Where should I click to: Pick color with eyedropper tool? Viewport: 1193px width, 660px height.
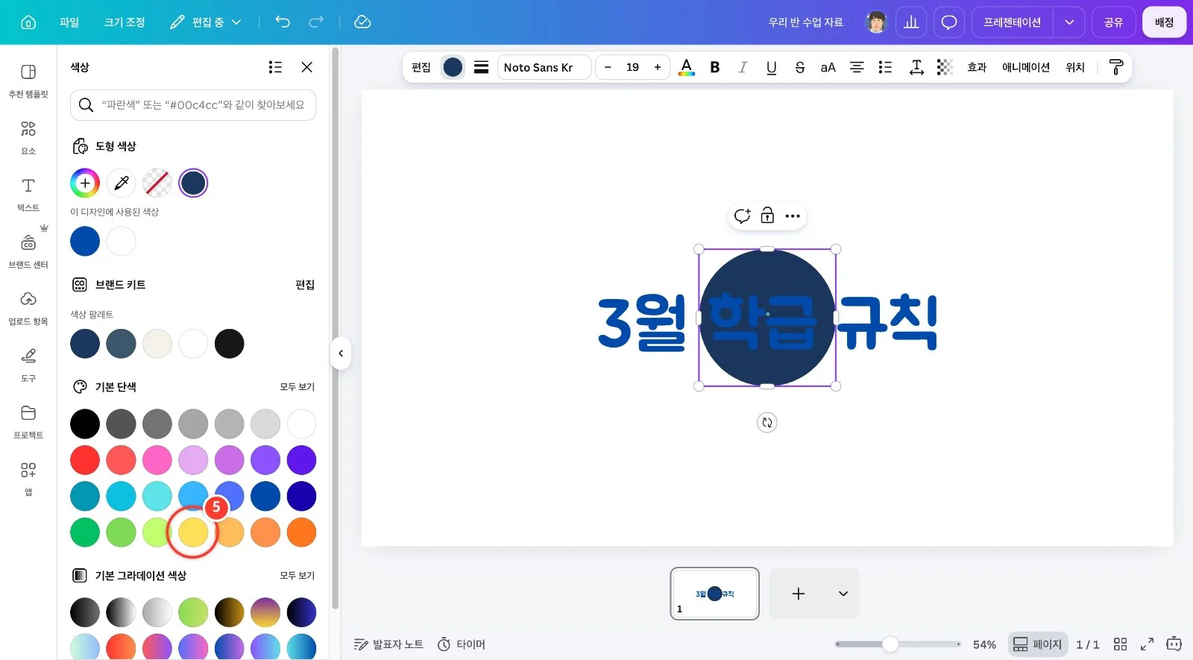tap(121, 183)
